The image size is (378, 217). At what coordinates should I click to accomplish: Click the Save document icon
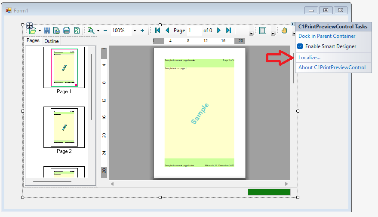[x=47, y=31]
